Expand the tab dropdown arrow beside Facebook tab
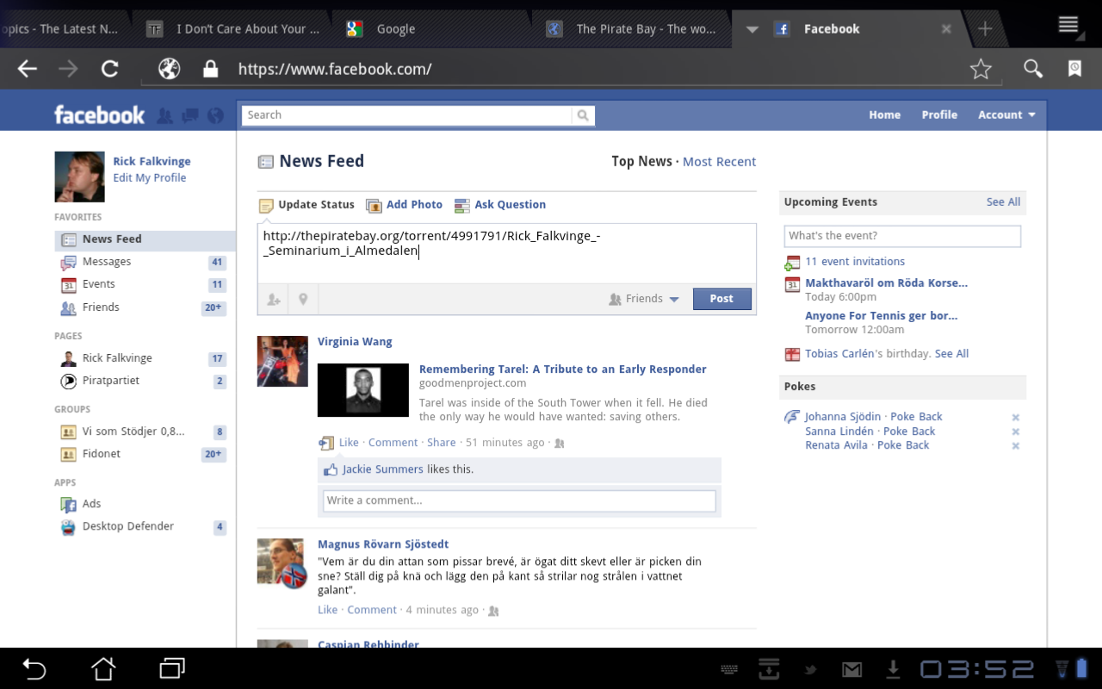Image resolution: width=1102 pixels, height=689 pixels. coord(752,29)
